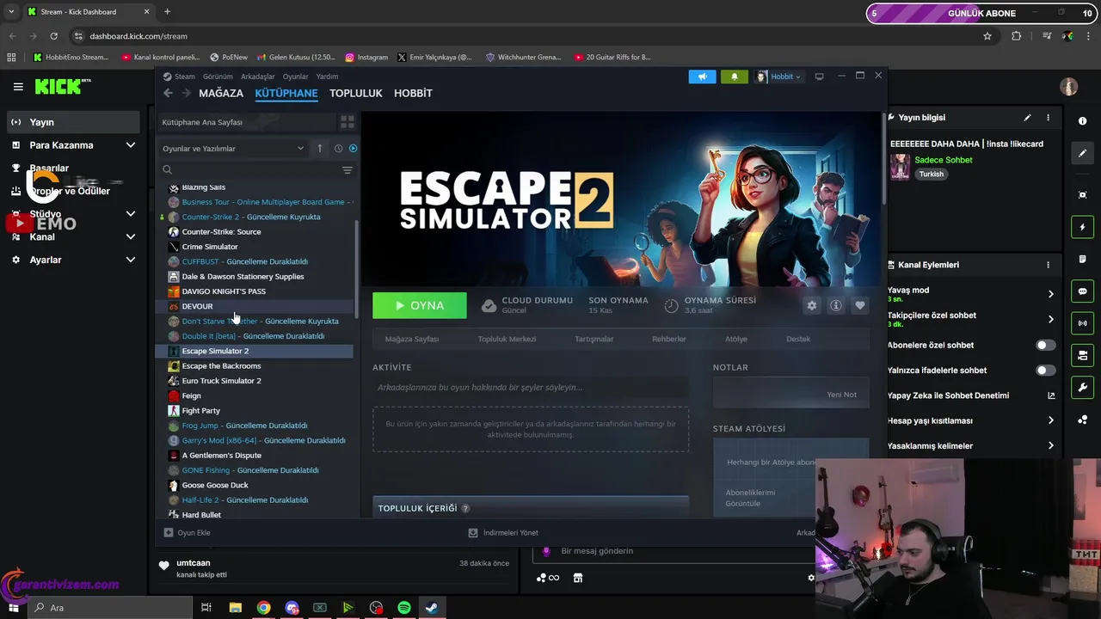The image size is (1101, 619).
Task: Open File Explorer from the taskbar
Action: pyautogui.click(x=236, y=608)
